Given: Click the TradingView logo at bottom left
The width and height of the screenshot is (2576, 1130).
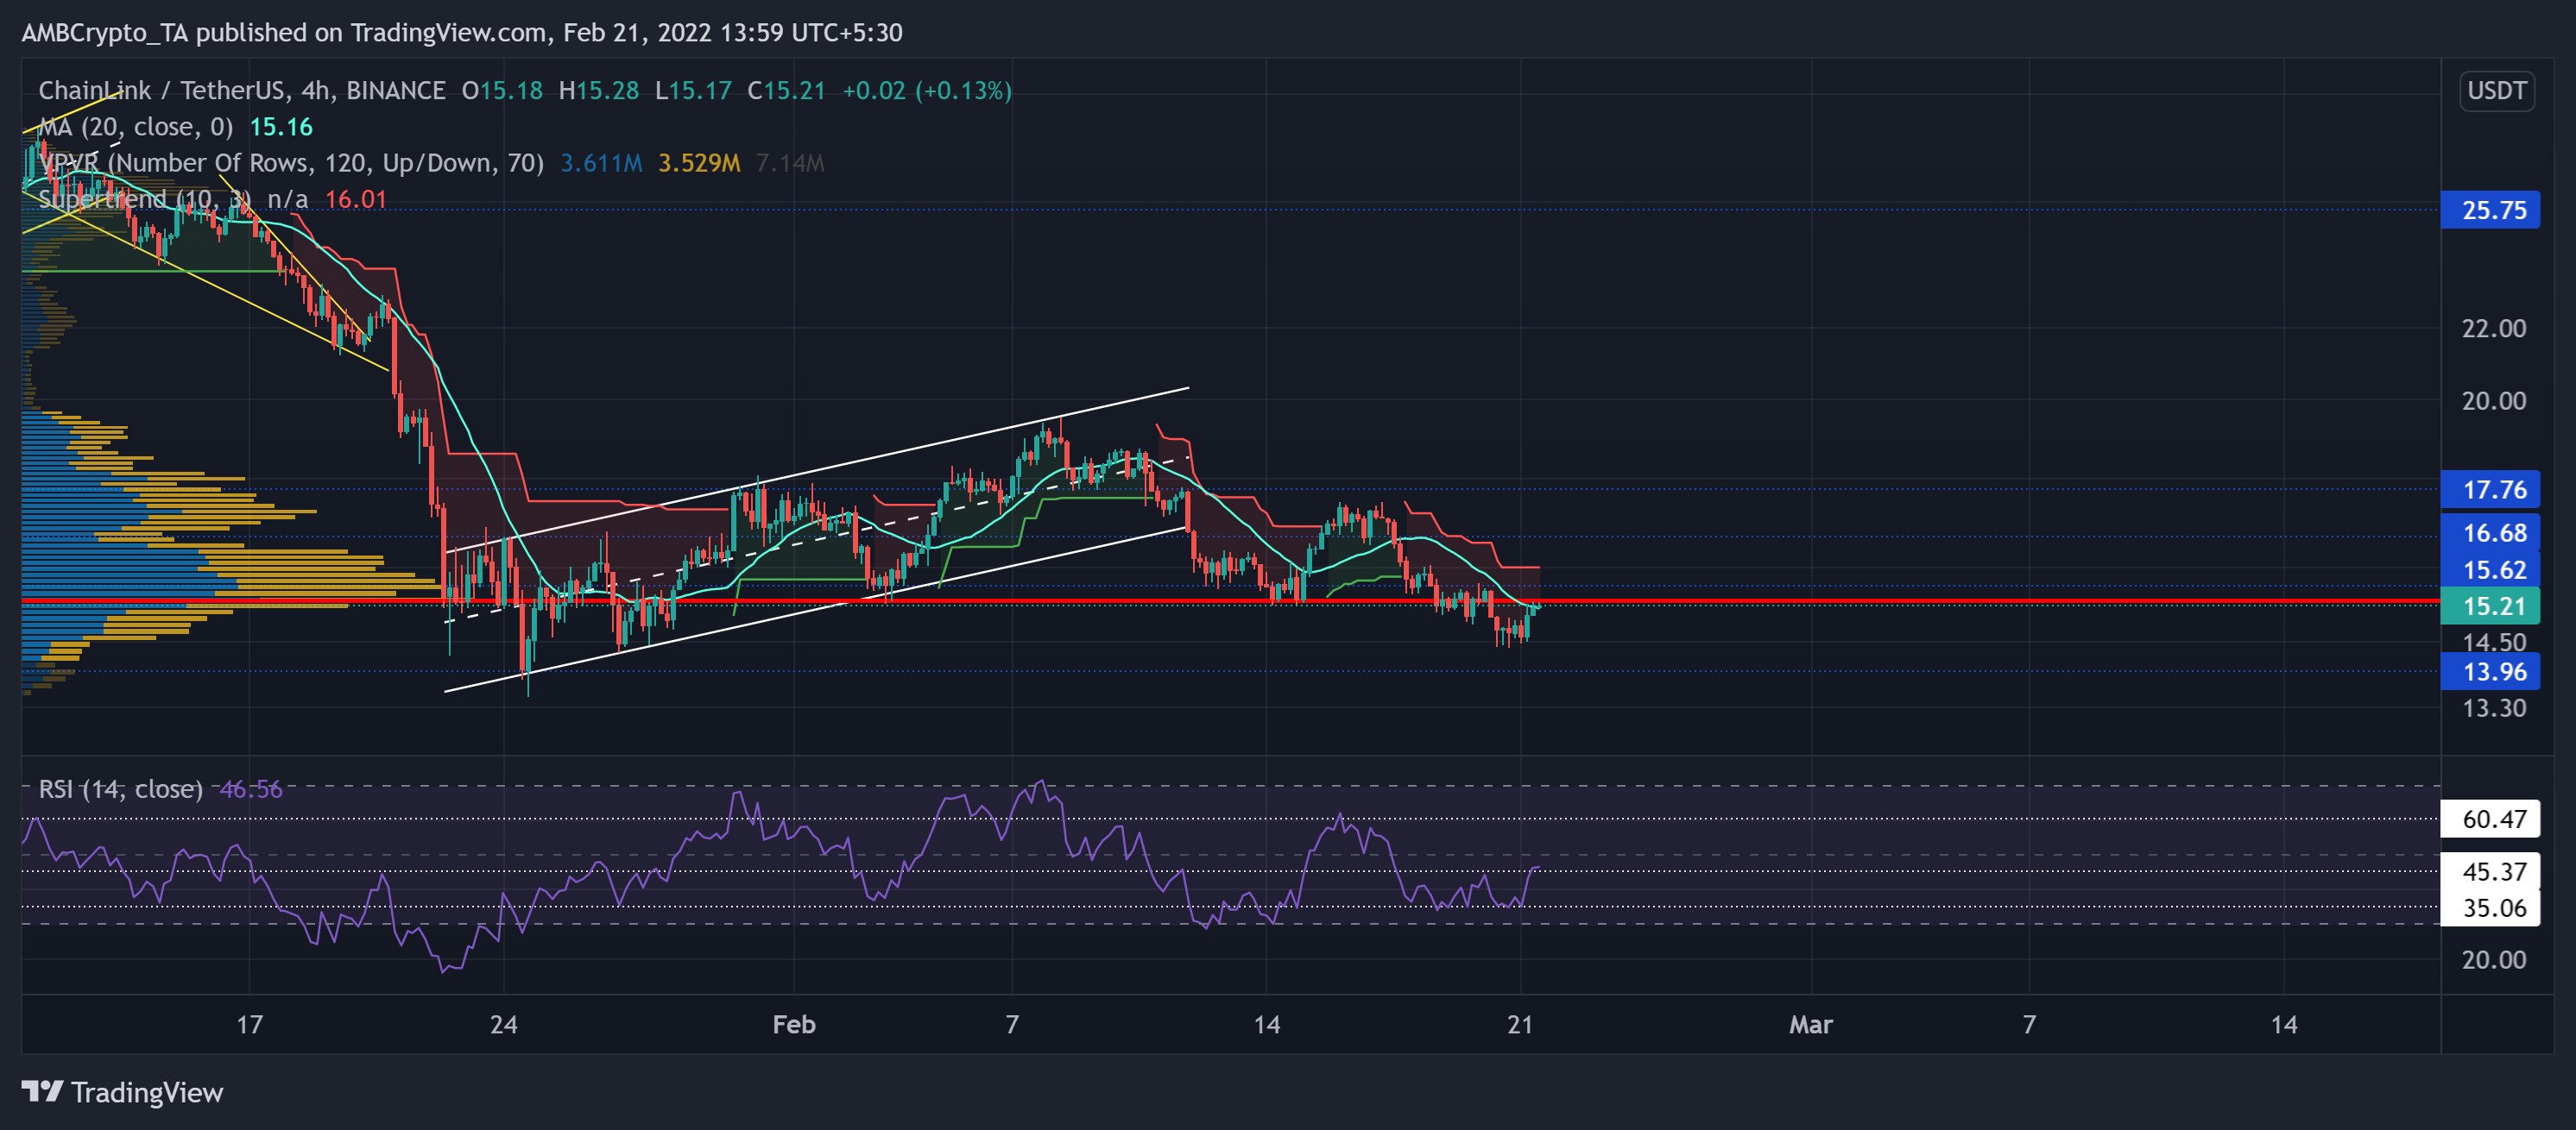Looking at the screenshot, I should pos(122,1092).
